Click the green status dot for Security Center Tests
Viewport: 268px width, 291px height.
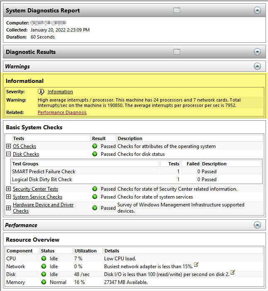95,189
